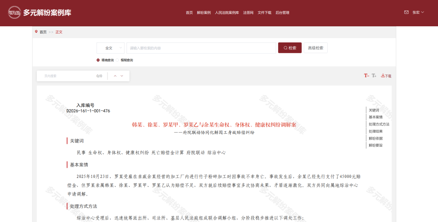This screenshot has height=222, width=438.
Task: Jump to next in-page search result
Action: 122,76
